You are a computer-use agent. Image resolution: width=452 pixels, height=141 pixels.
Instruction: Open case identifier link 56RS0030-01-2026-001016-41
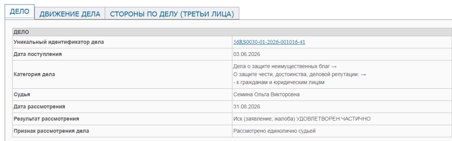pos(269,43)
